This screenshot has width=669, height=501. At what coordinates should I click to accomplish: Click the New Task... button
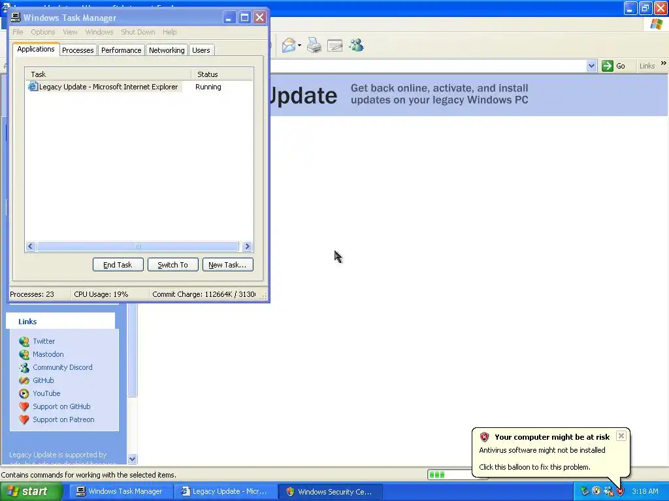(227, 265)
